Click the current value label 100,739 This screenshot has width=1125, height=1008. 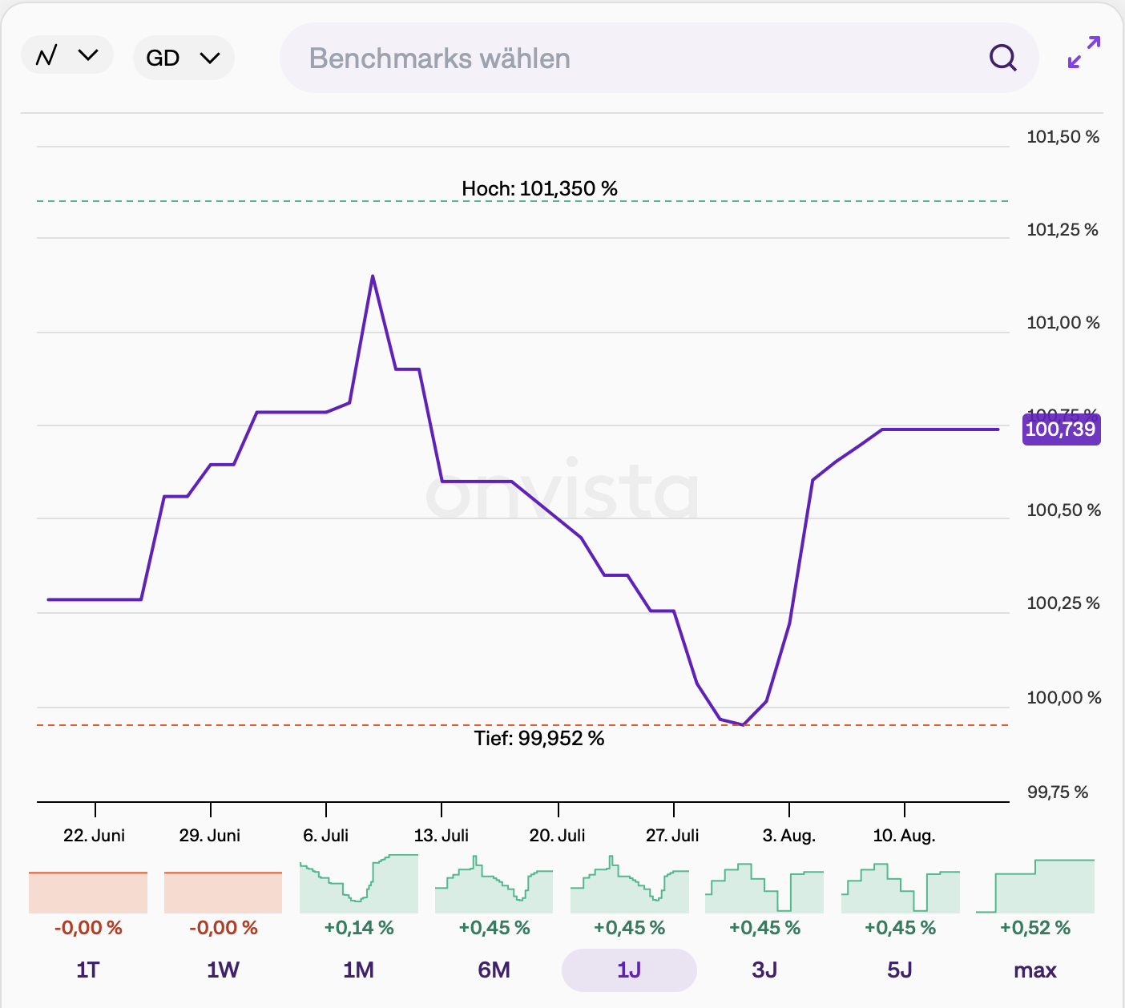pos(1061,429)
